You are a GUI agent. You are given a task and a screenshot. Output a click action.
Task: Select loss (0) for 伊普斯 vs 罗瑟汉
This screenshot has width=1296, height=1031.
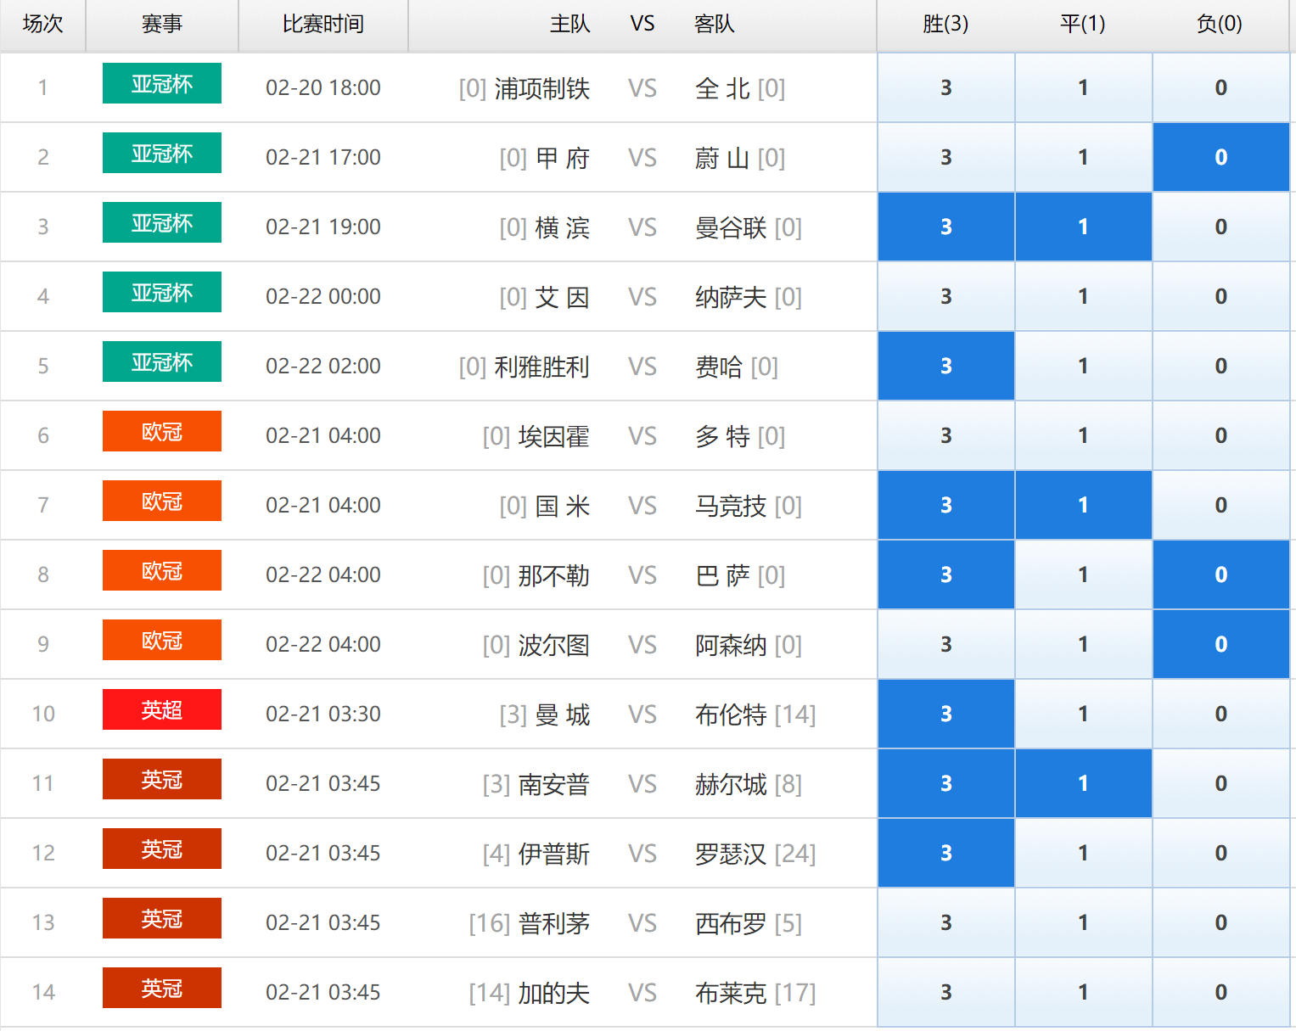pos(1220,853)
